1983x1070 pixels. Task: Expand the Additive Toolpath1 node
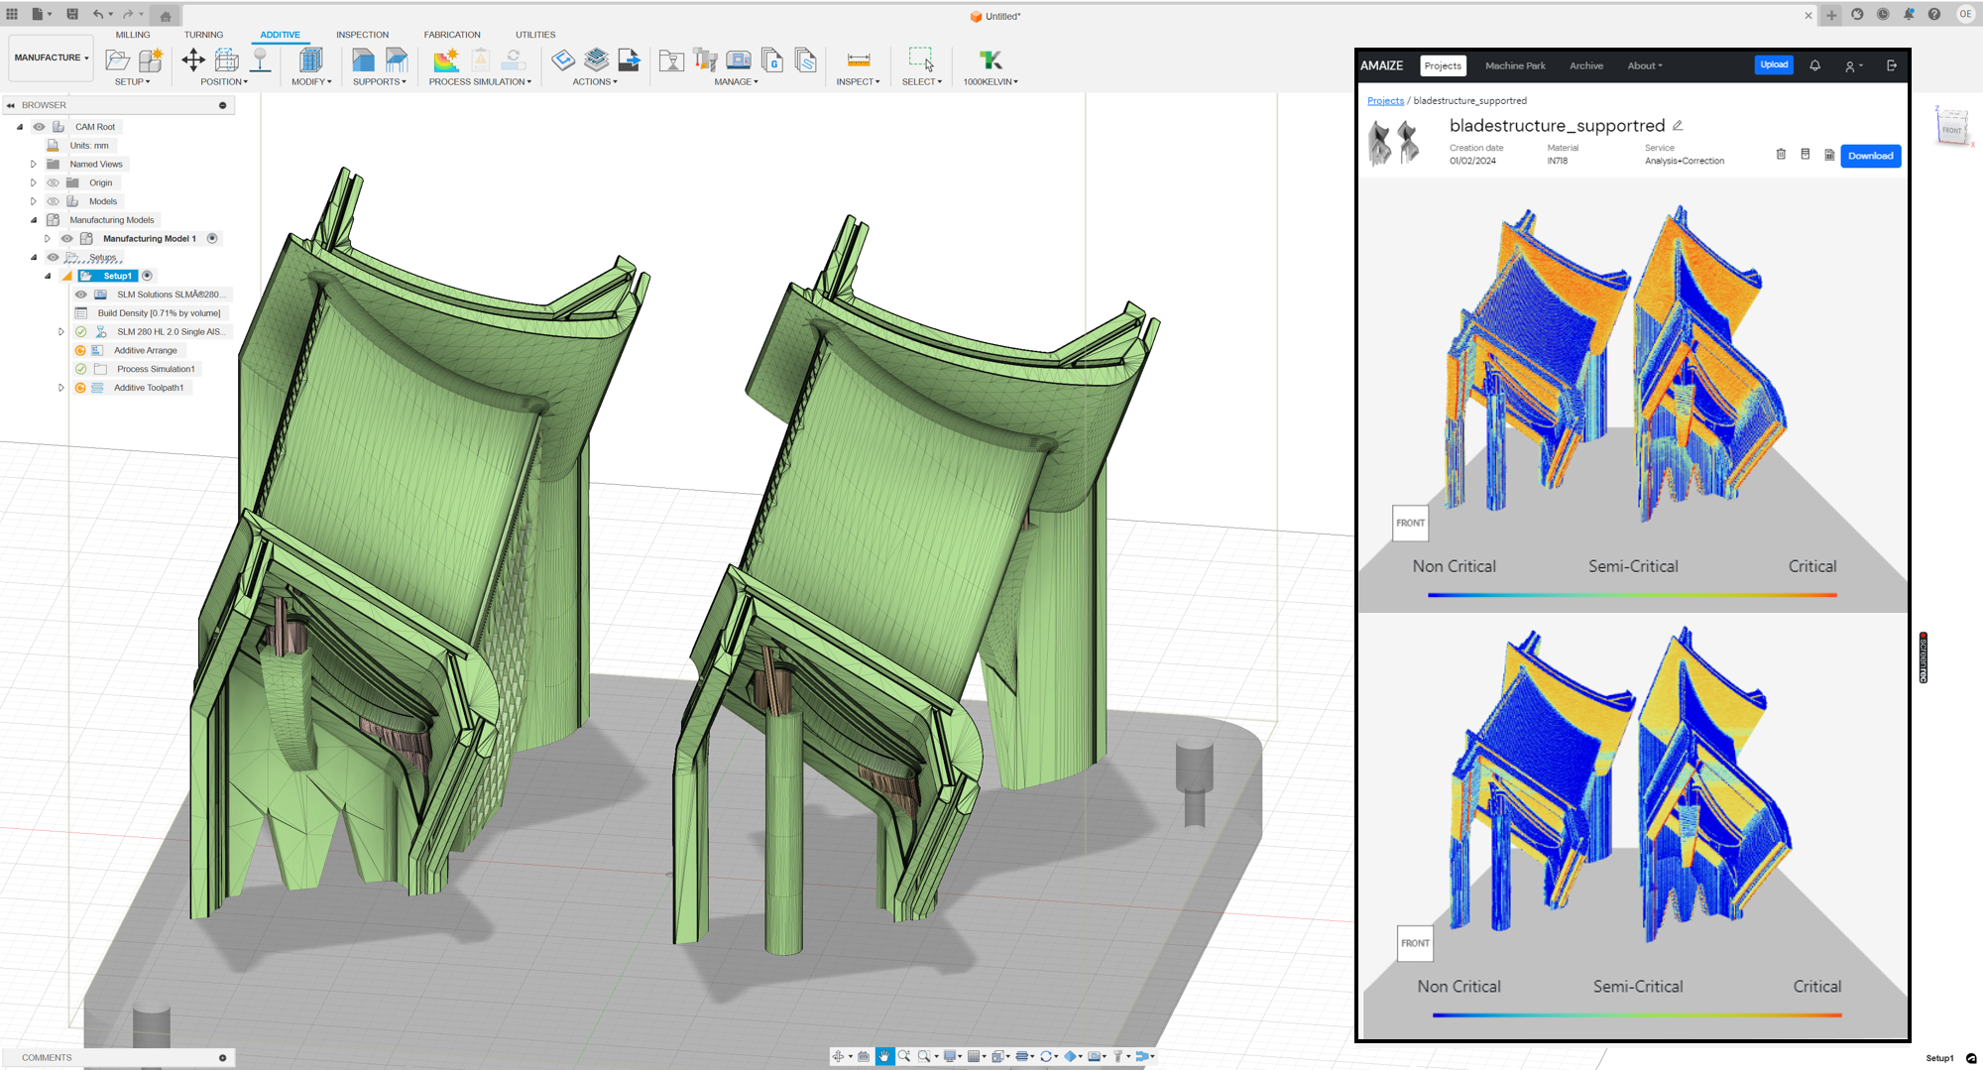pyautogui.click(x=61, y=388)
